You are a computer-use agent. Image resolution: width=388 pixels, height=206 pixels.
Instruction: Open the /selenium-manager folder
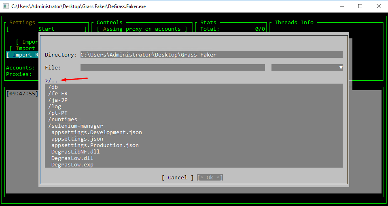point(76,126)
